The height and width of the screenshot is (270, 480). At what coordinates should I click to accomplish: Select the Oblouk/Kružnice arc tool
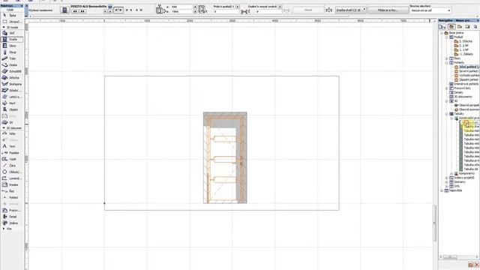coord(12,172)
